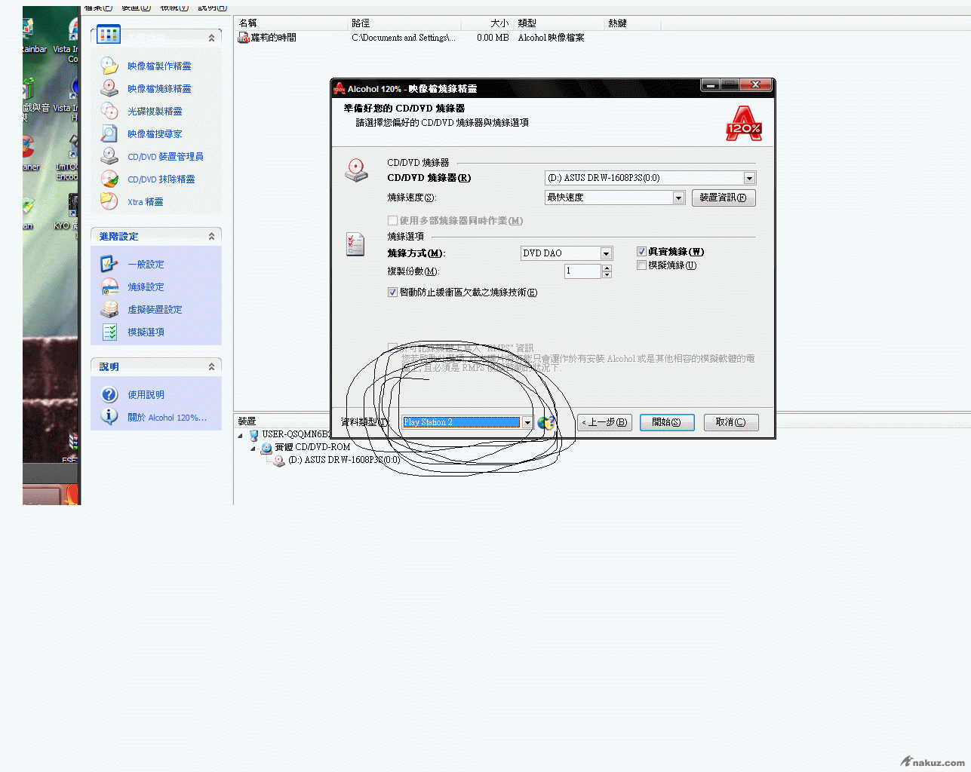Sort list by 大小 column header

pos(487,23)
